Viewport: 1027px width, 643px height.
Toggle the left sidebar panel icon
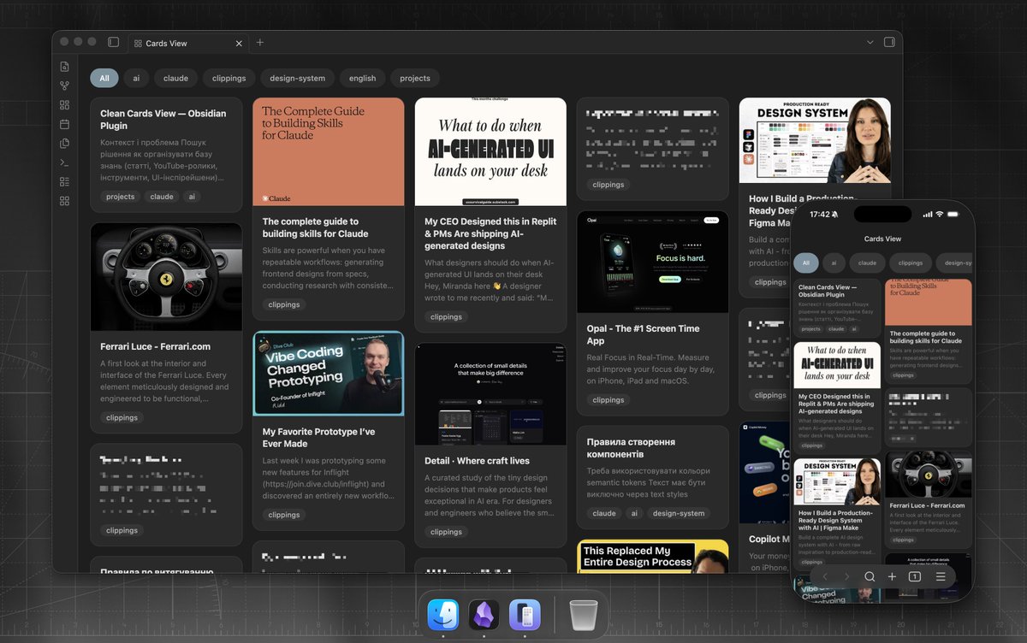(113, 42)
